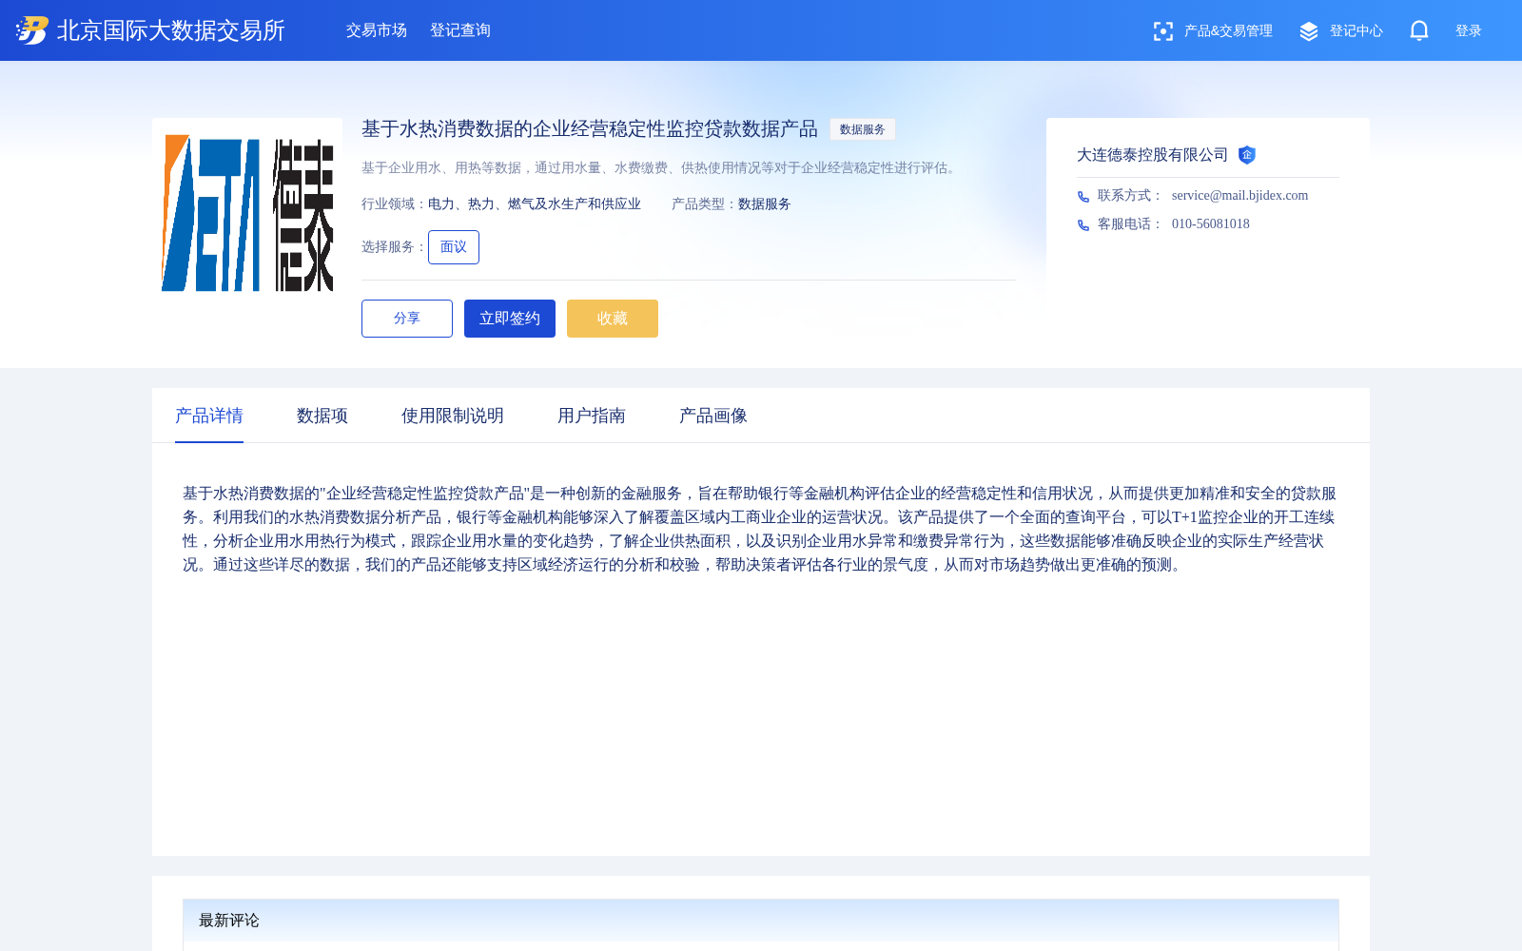This screenshot has width=1522, height=951.
Task: Click the product title text
Action: coord(590,128)
